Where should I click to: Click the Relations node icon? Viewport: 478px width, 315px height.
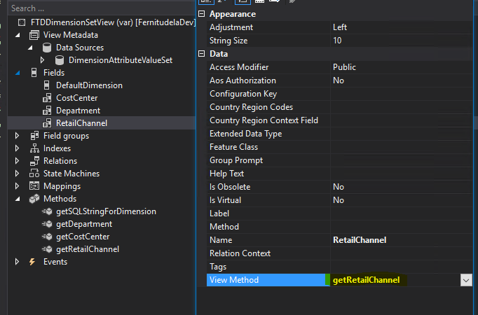point(34,161)
